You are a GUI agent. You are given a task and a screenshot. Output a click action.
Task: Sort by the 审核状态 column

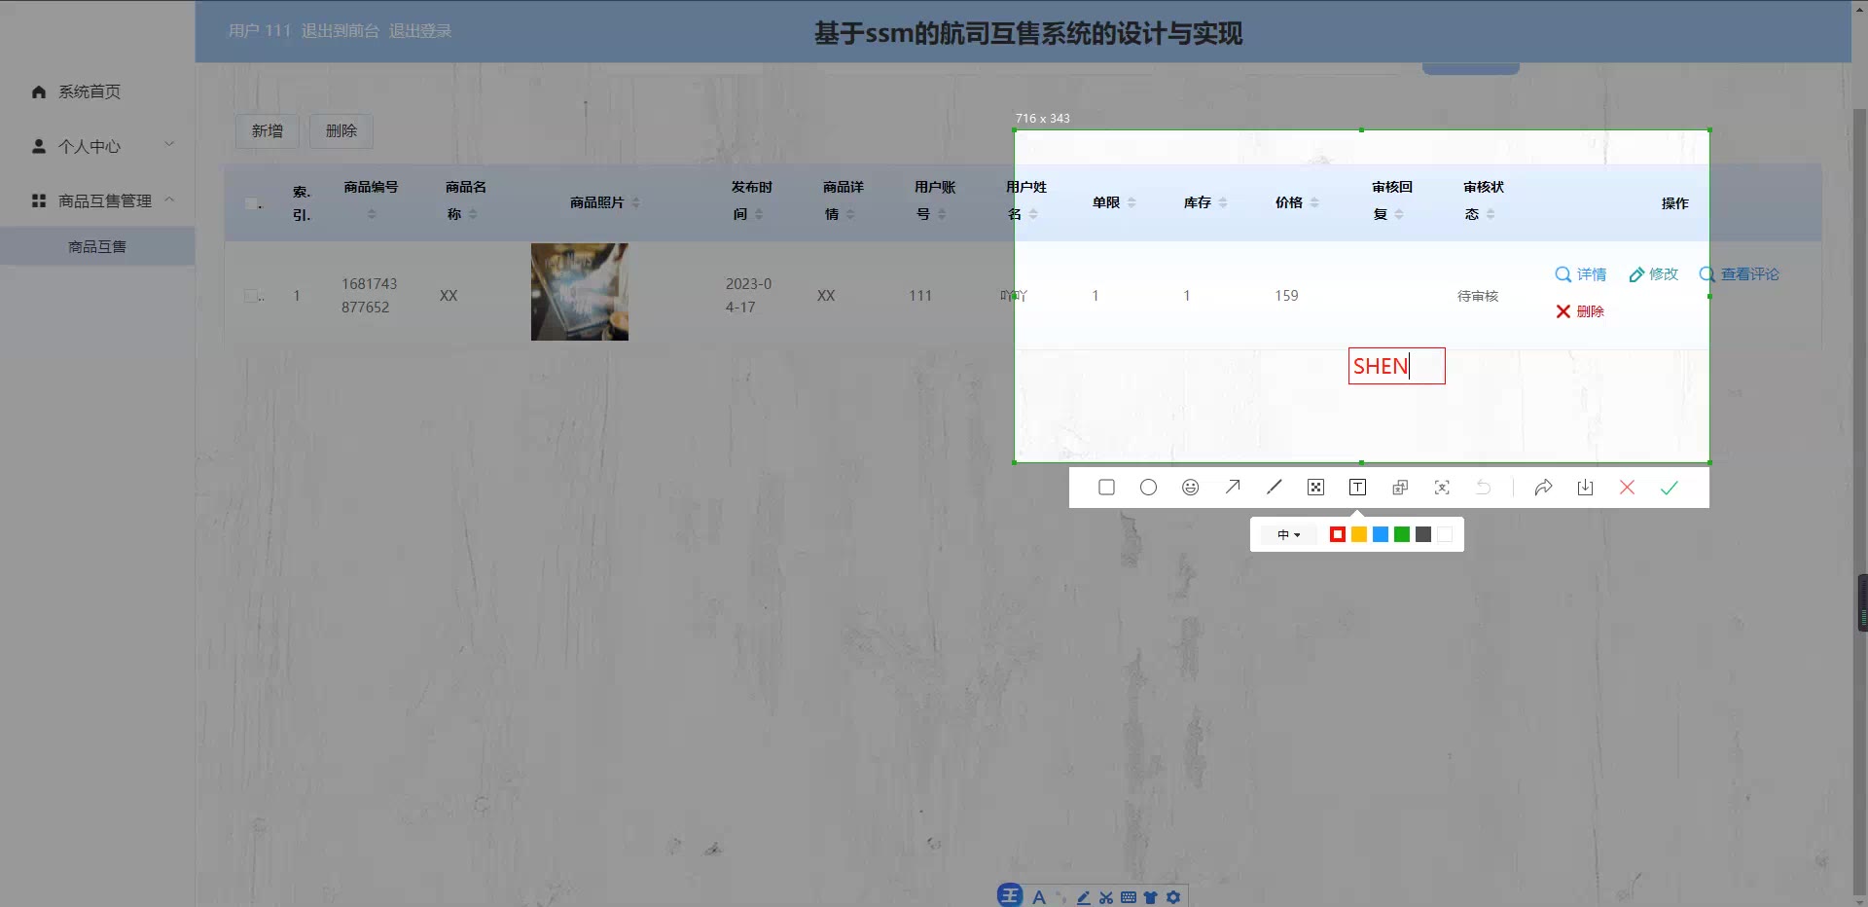click(1491, 214)
